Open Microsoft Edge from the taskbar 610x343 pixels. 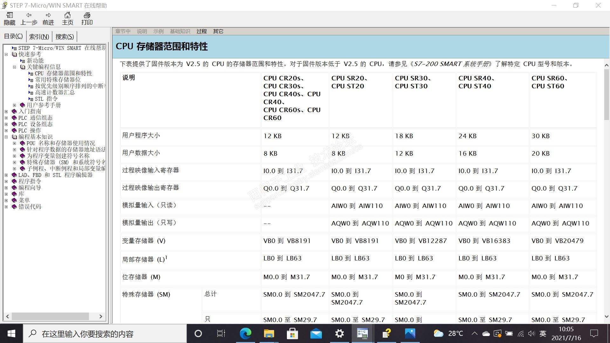(x=245, y=333)
